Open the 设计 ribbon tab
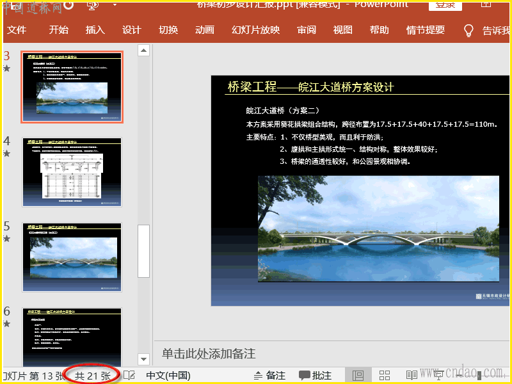The width and height of the screenshot is (512, 384). (x=132, y=30)
